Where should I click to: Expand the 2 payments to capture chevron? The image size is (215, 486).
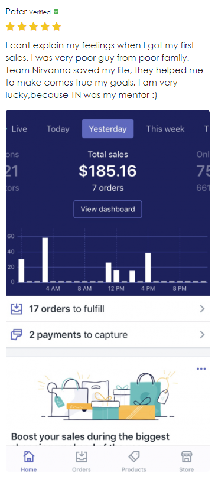point(202,334)
